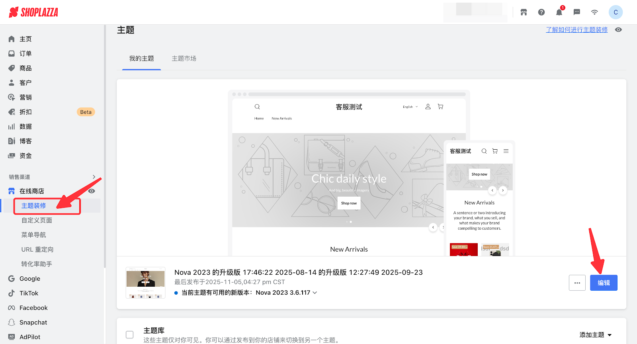Click the Shoplazza logo

point(33,12)
